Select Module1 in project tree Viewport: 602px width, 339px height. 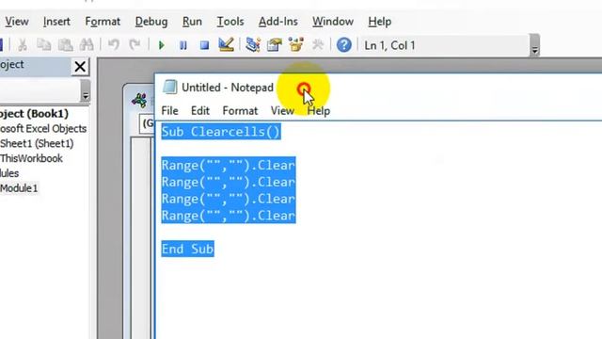(x=19, y=188)
